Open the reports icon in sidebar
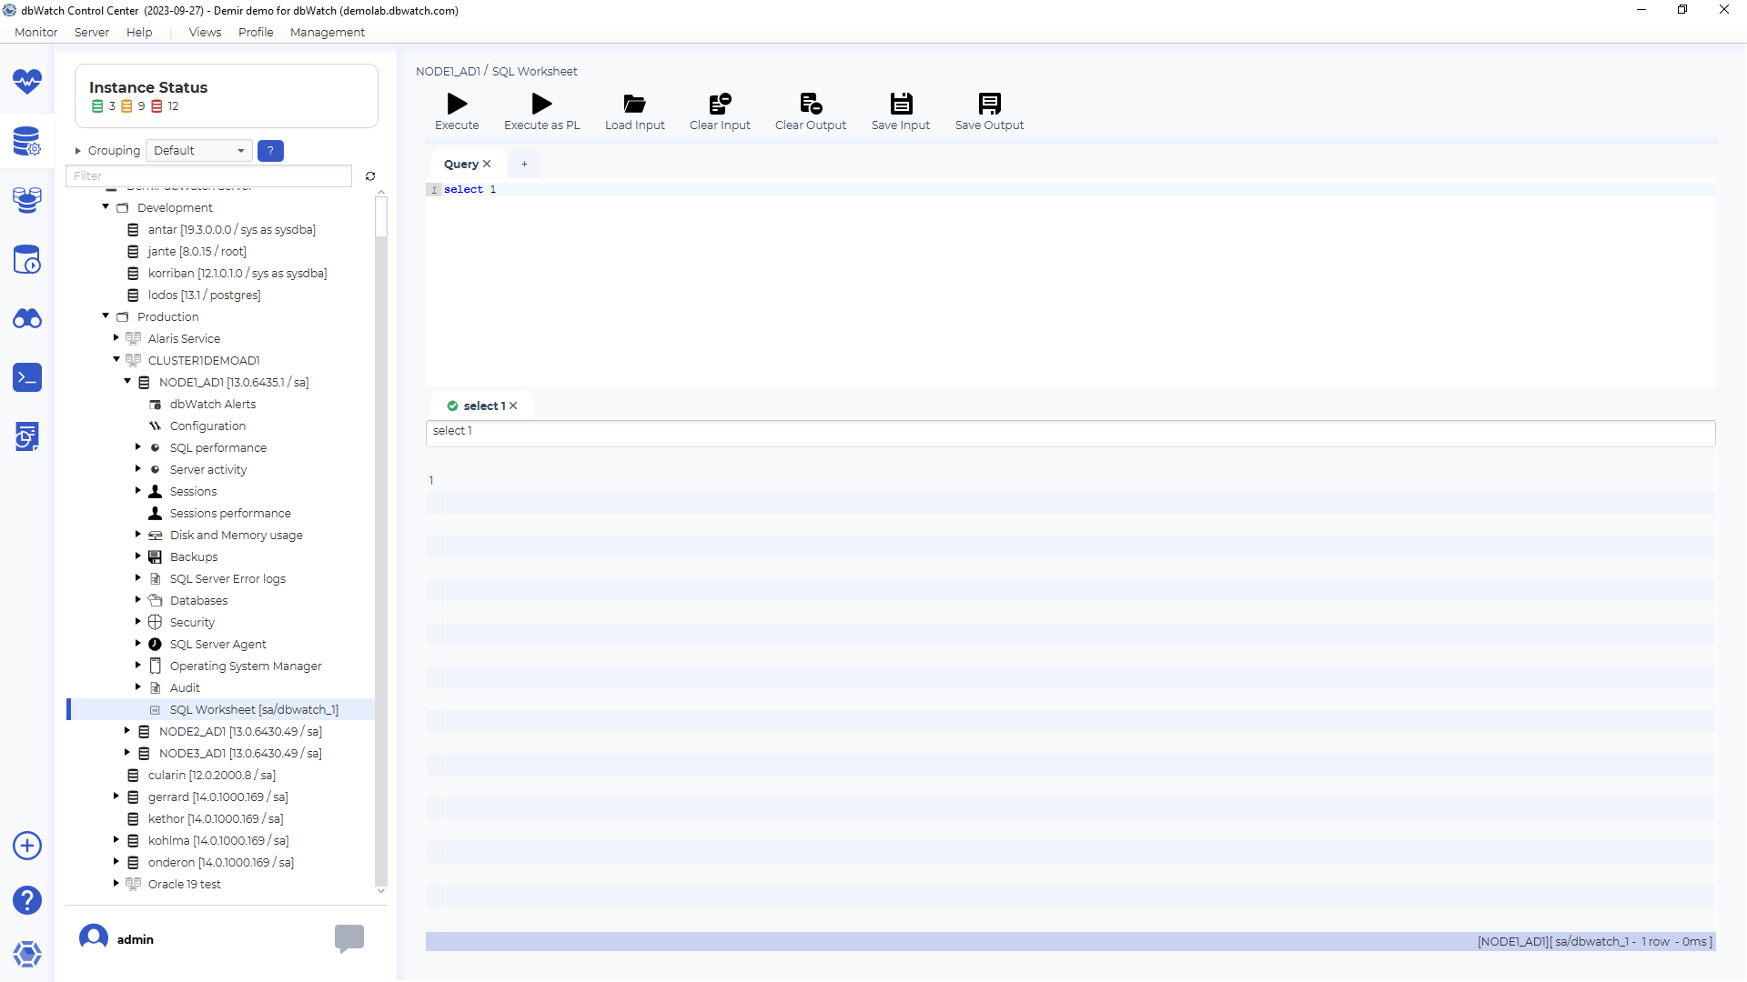The image size is (1747, 982). pos(27,436)
